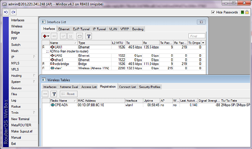
Task: Open MPLS in the sidebar menu
Action: pyautogui.click(x=23, y=63)
